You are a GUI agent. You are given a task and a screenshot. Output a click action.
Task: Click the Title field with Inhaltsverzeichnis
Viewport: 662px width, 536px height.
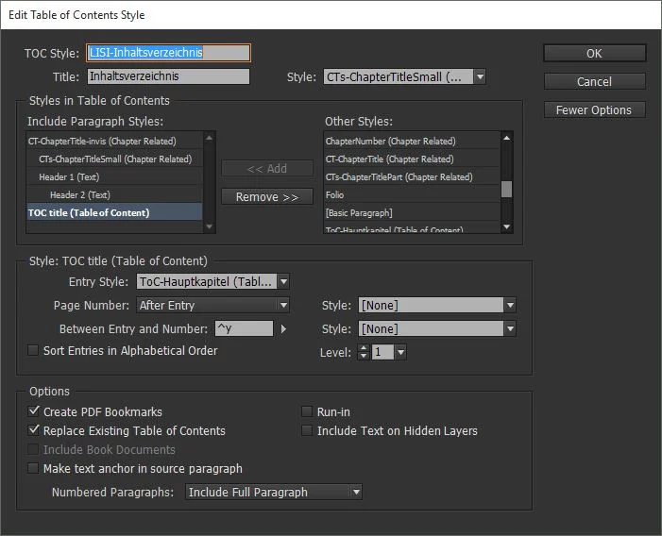pyautogui.click(x=168, y=76)
